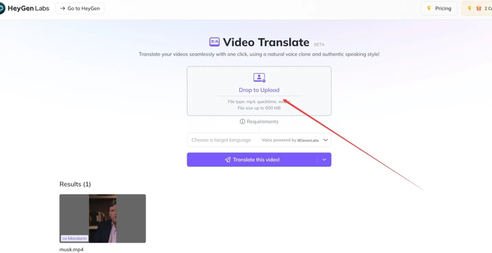This screenshot has height=253, width=492.
Task: Open the musk.mp4 result thumbnail
Action: [x=103, y=218]
